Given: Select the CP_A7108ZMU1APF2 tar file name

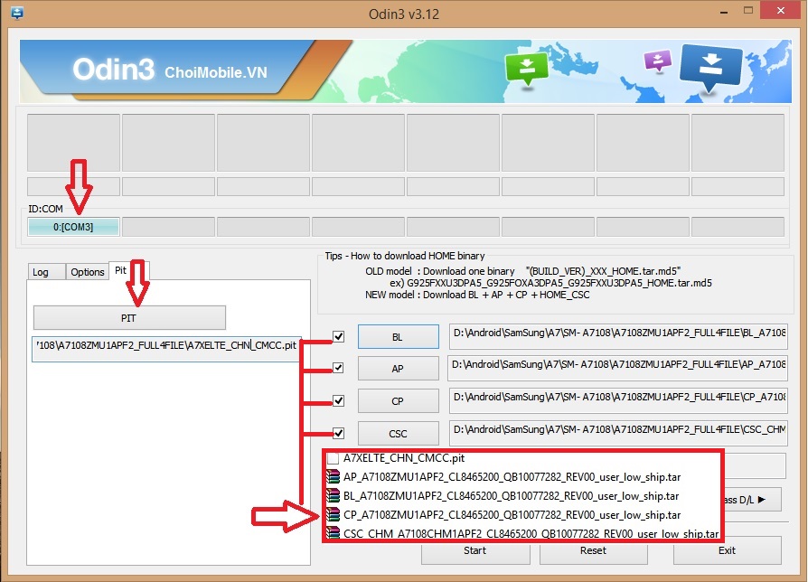Looking at the screenshot, I should click(x=512, y=515).
